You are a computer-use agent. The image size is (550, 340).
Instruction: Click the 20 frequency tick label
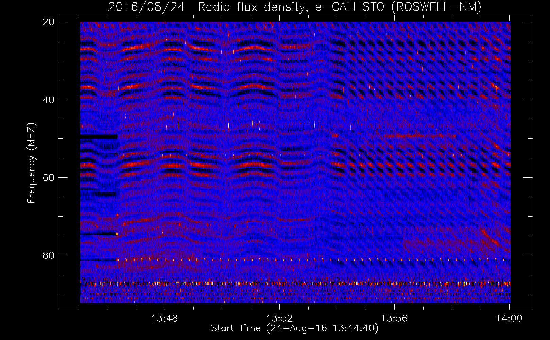[48, 22]
